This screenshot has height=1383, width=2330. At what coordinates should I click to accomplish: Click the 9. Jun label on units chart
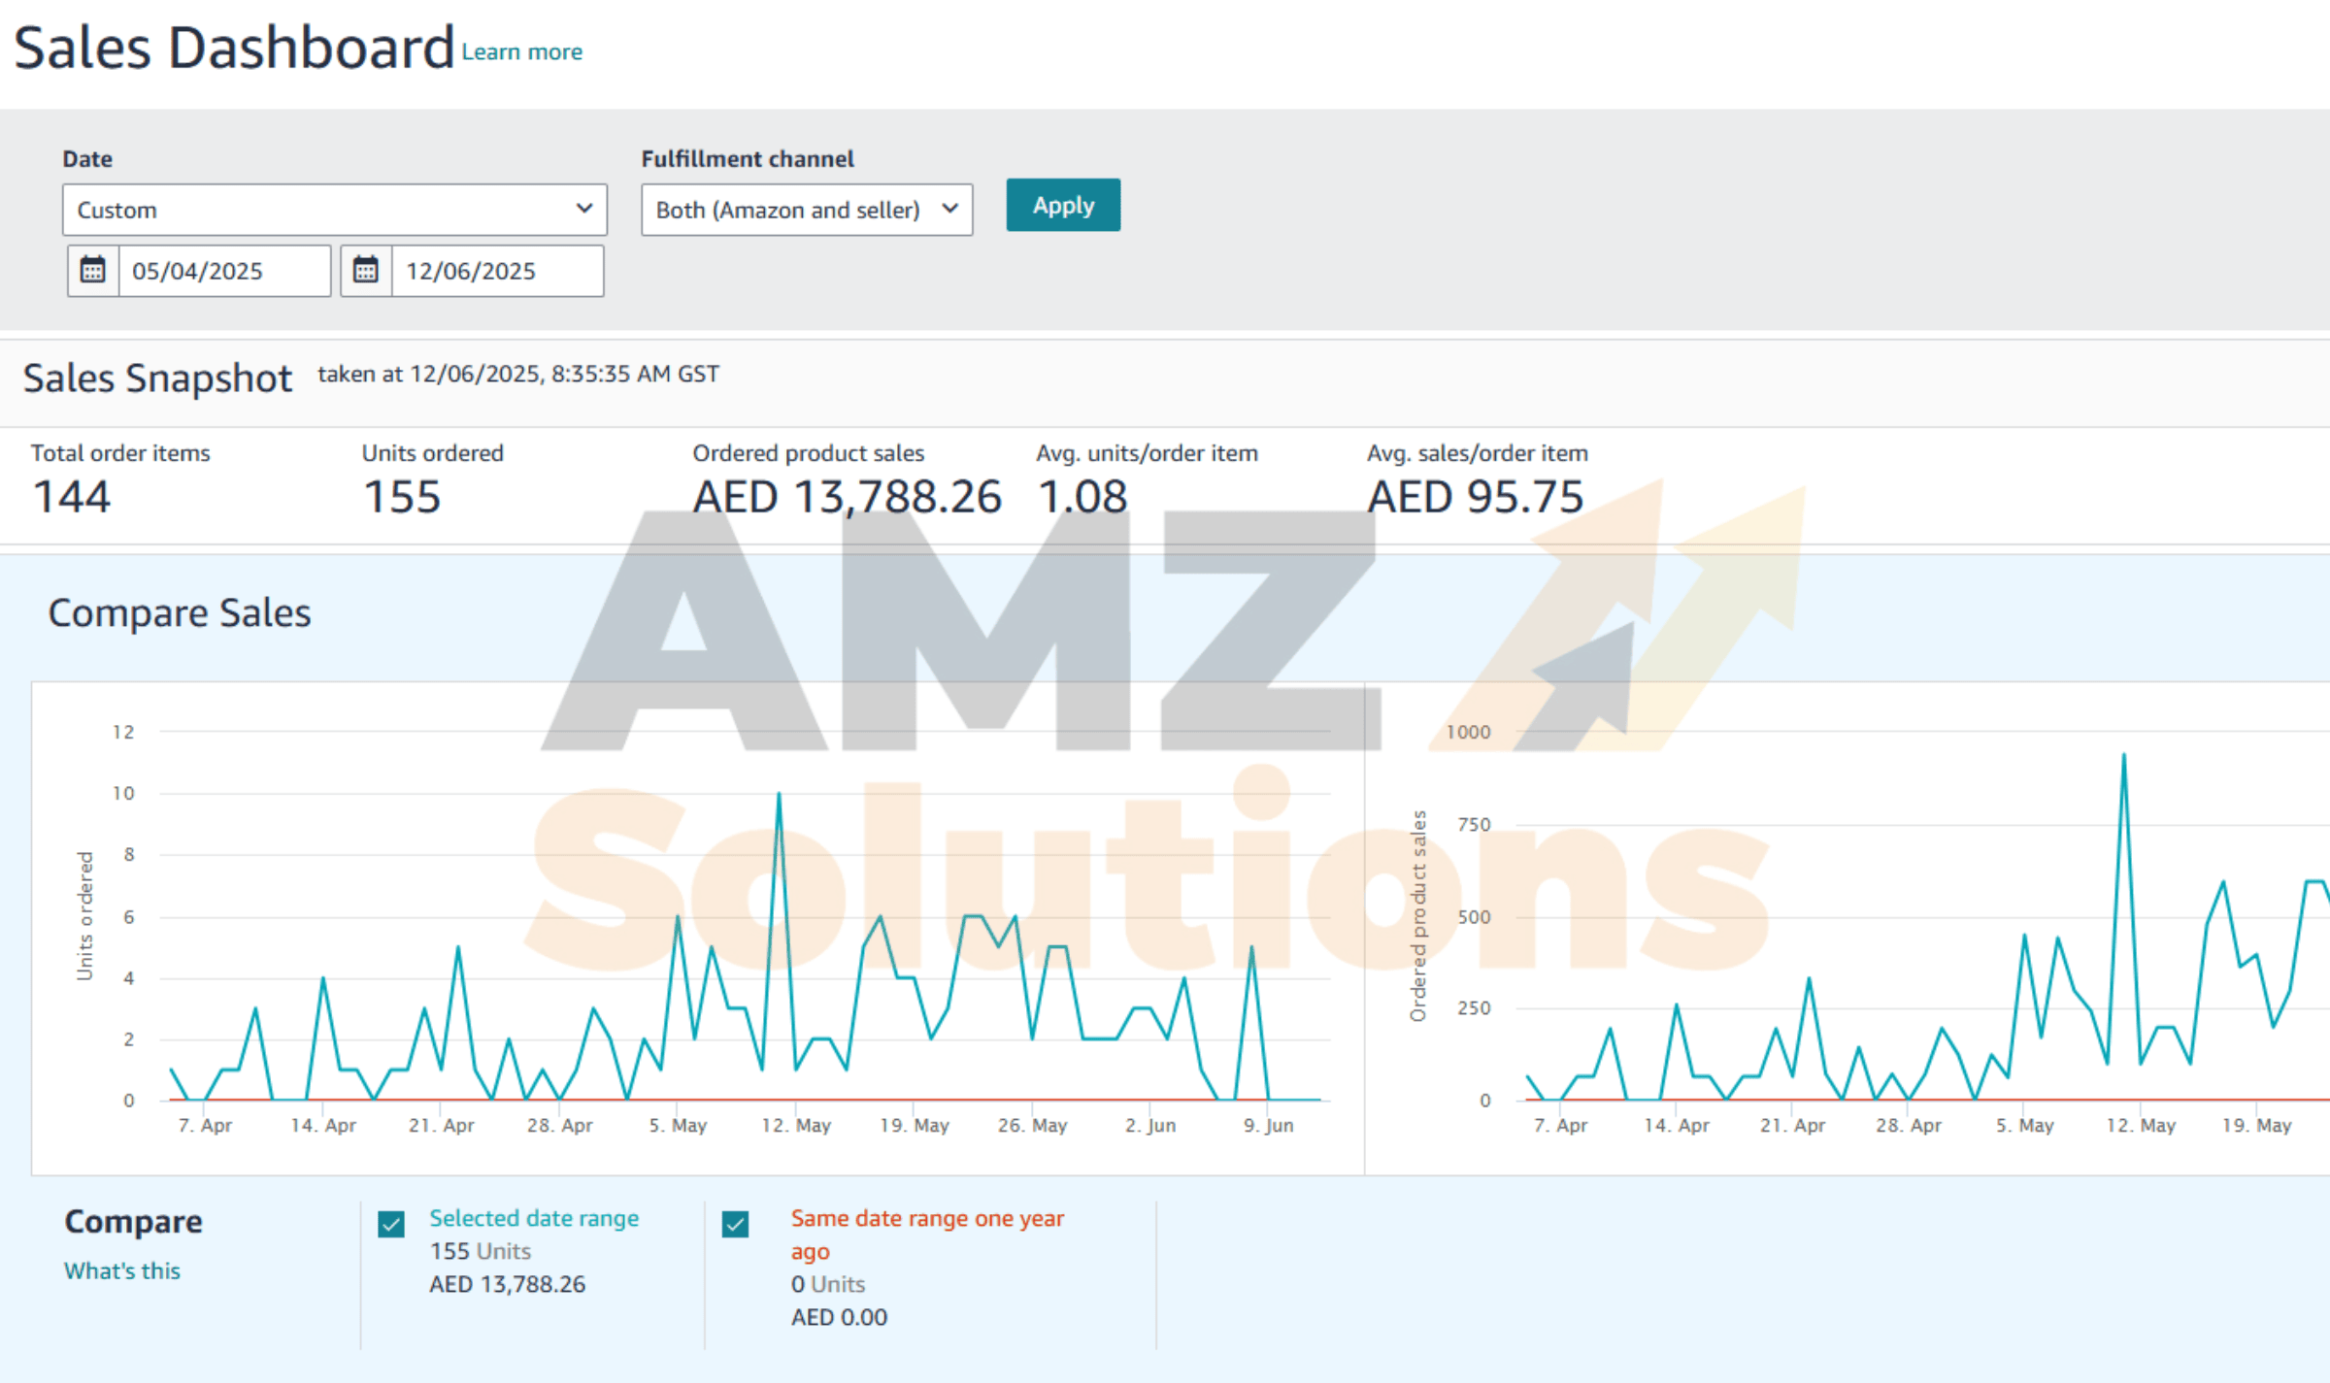[x=1268, y=1125]
